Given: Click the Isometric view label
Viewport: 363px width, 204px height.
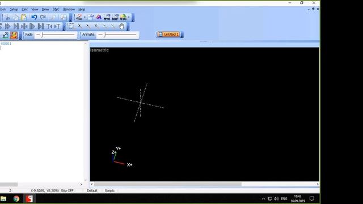Looking at the screenshot, I should (x=100, y=50).
